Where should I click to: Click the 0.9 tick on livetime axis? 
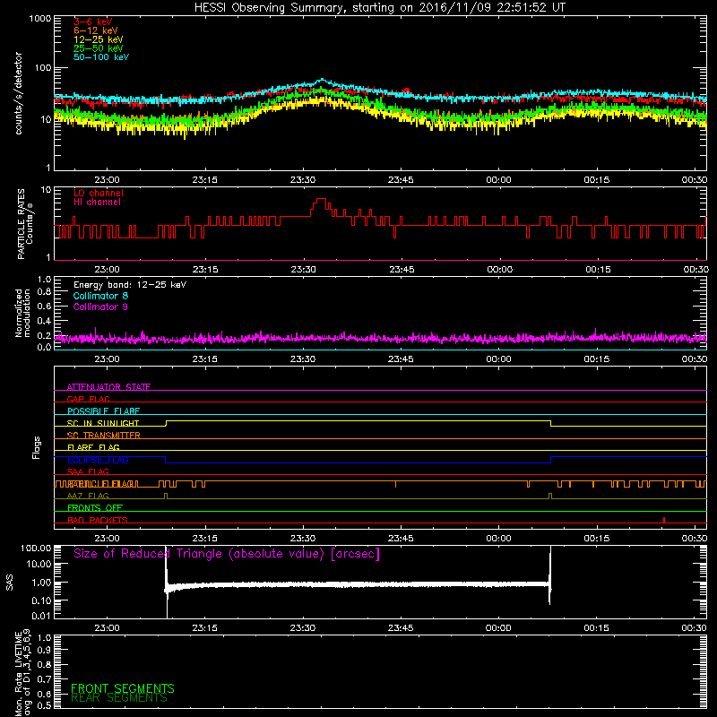click(x=44, y=650)
